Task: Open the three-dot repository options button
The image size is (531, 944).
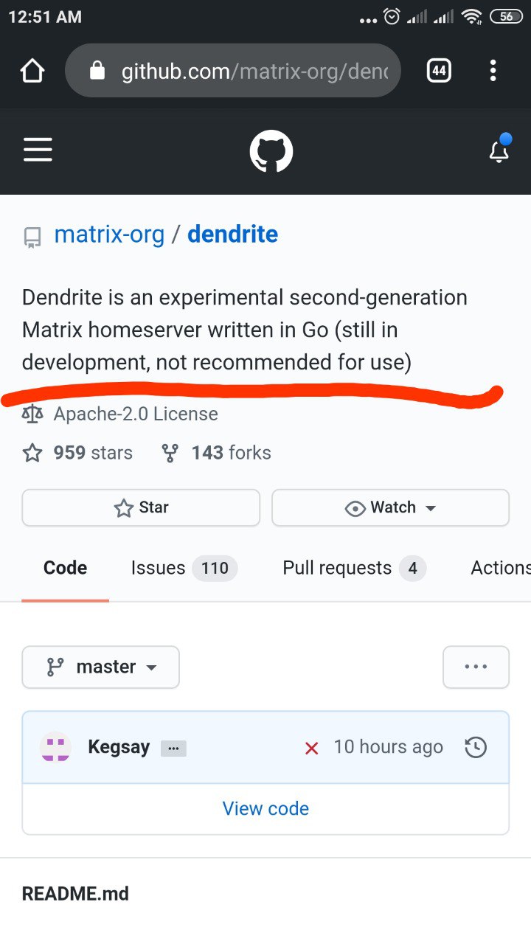Action: pyautogui.click(x=476, y=667)
